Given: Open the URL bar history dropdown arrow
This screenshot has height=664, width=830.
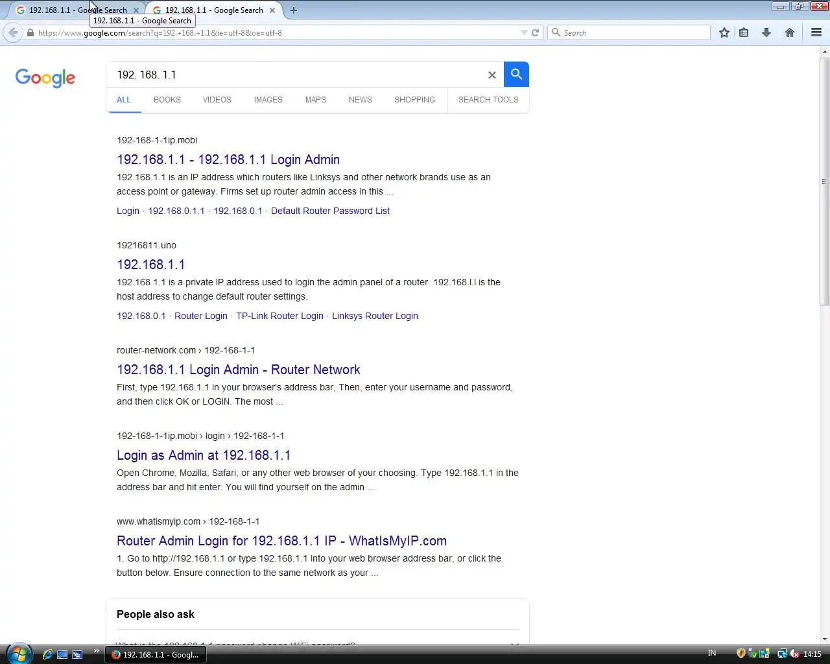Looking at the screenshot, I should (x=524, y=32).
